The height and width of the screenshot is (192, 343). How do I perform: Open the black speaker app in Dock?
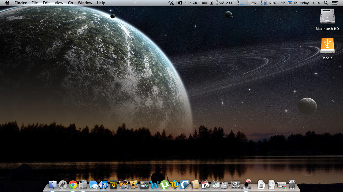click(114, 185)
